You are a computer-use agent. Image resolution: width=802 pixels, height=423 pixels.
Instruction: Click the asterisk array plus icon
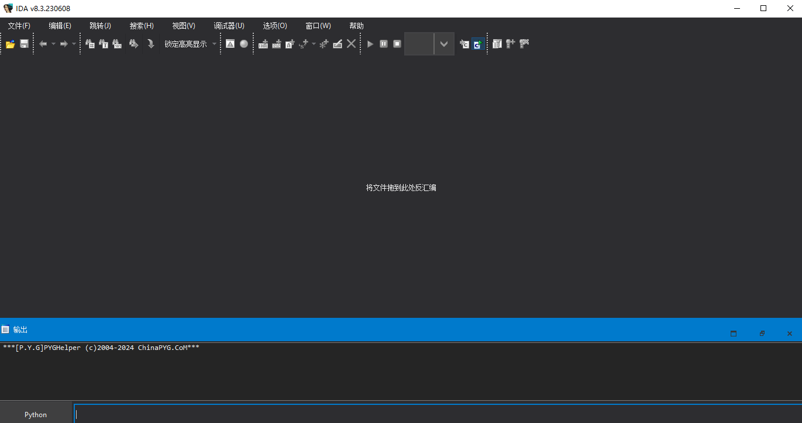[x=323, y=44]
